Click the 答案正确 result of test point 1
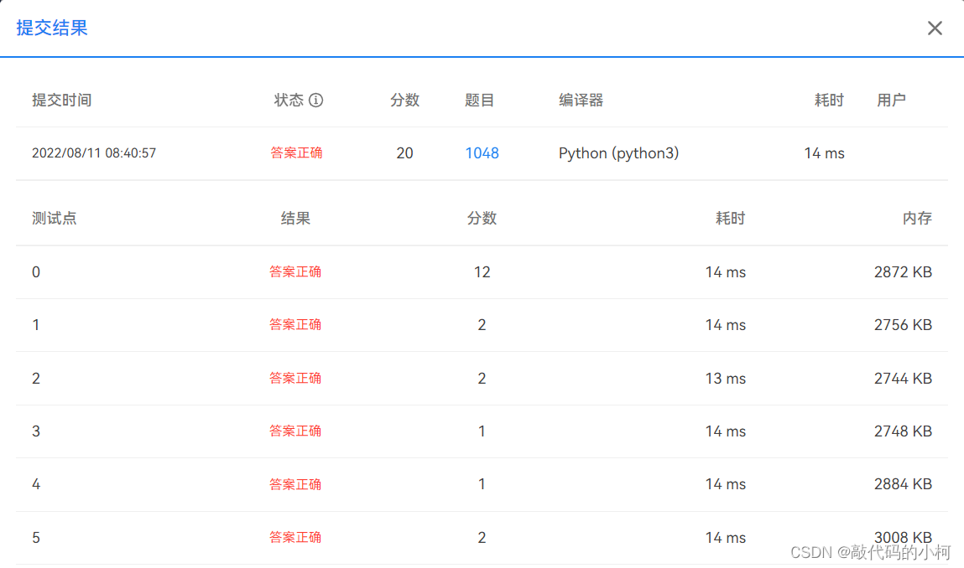The width and height of the screenshot is (964, 568). (296, 325)
